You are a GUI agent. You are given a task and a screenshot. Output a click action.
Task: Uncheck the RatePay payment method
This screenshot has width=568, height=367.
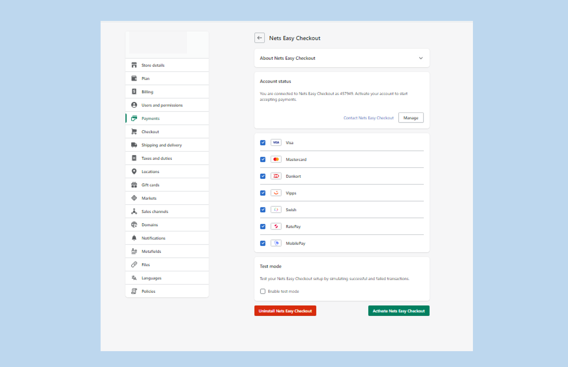(x=263, y=226)
